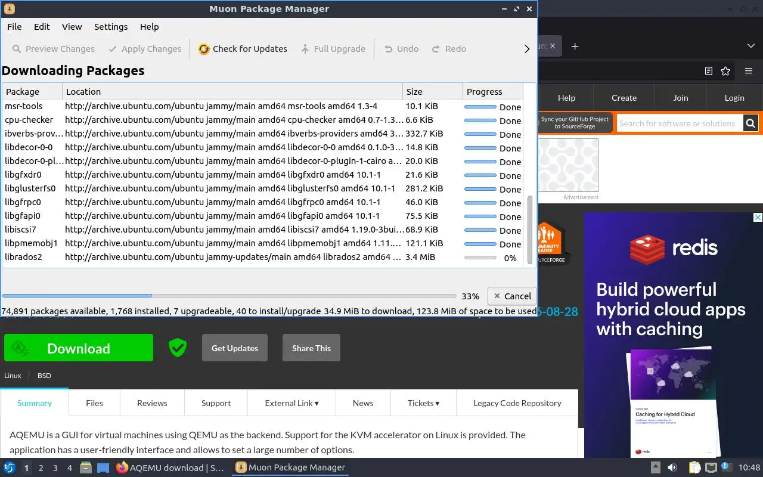Close the redis advertisement

pyautogui.click(x=758, y=218)
